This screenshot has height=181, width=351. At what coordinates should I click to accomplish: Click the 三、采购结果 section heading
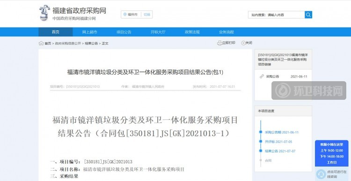64,176
